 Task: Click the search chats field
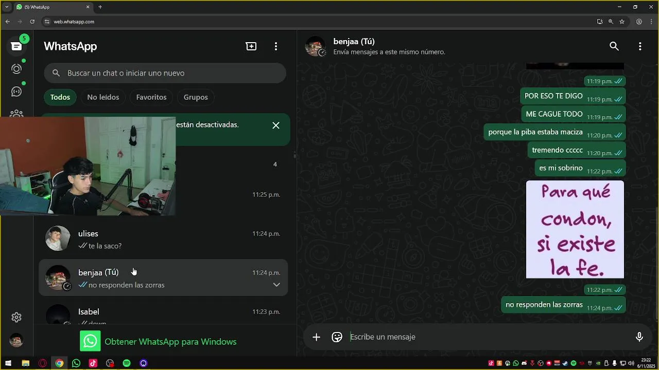click(165, 73)
